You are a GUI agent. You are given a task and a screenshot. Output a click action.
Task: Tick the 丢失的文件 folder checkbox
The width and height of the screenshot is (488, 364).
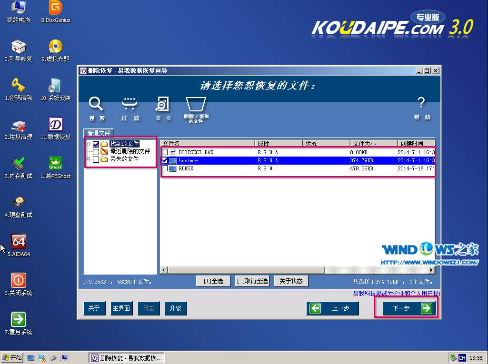click(x=96, y=159)
